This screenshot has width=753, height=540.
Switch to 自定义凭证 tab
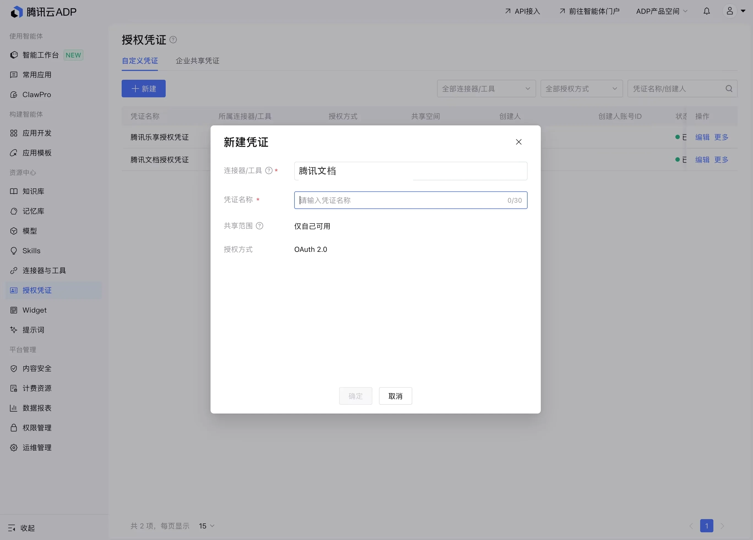pyautogui.click(x=140, y=61)
